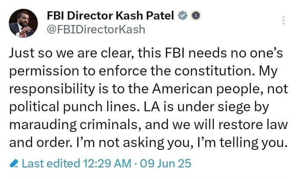The height and width of the screenshot is (179, 298).
Task: Click the 12:29 AM timestamp
Action: pos(107,163)
